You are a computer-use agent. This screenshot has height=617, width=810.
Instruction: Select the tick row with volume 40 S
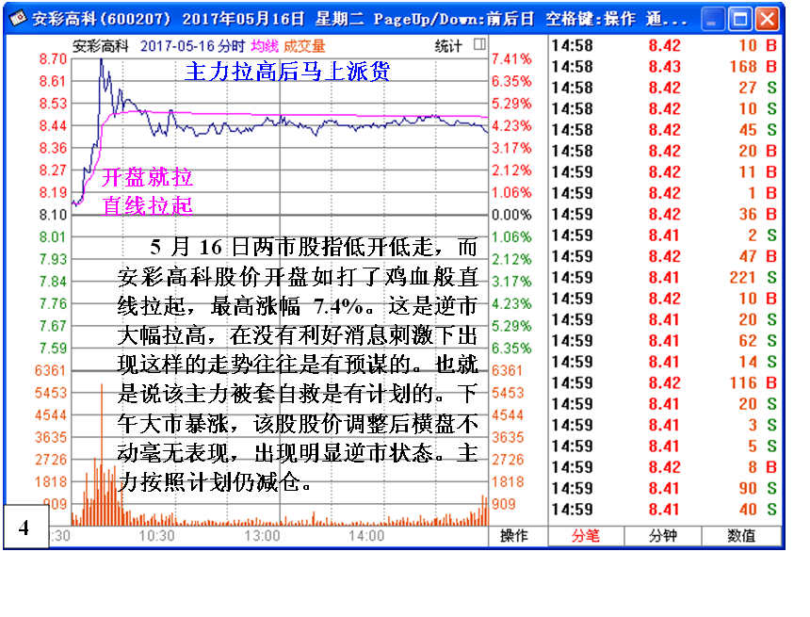(x=664, y=510)
